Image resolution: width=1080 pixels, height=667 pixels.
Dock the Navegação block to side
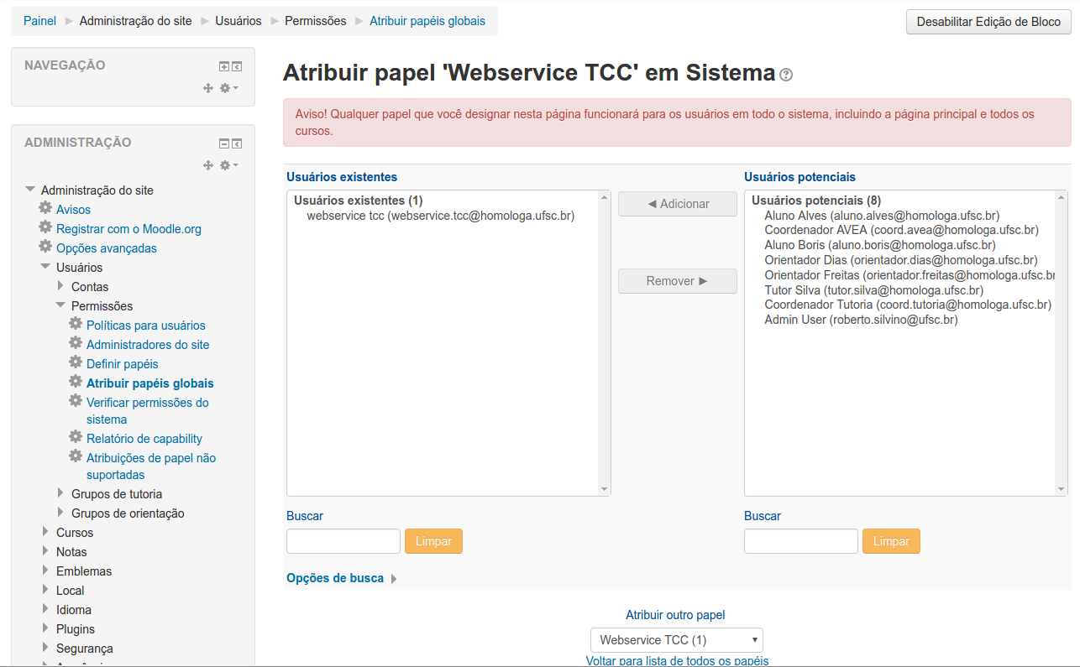pyautogui.click(x=237, y=66)
